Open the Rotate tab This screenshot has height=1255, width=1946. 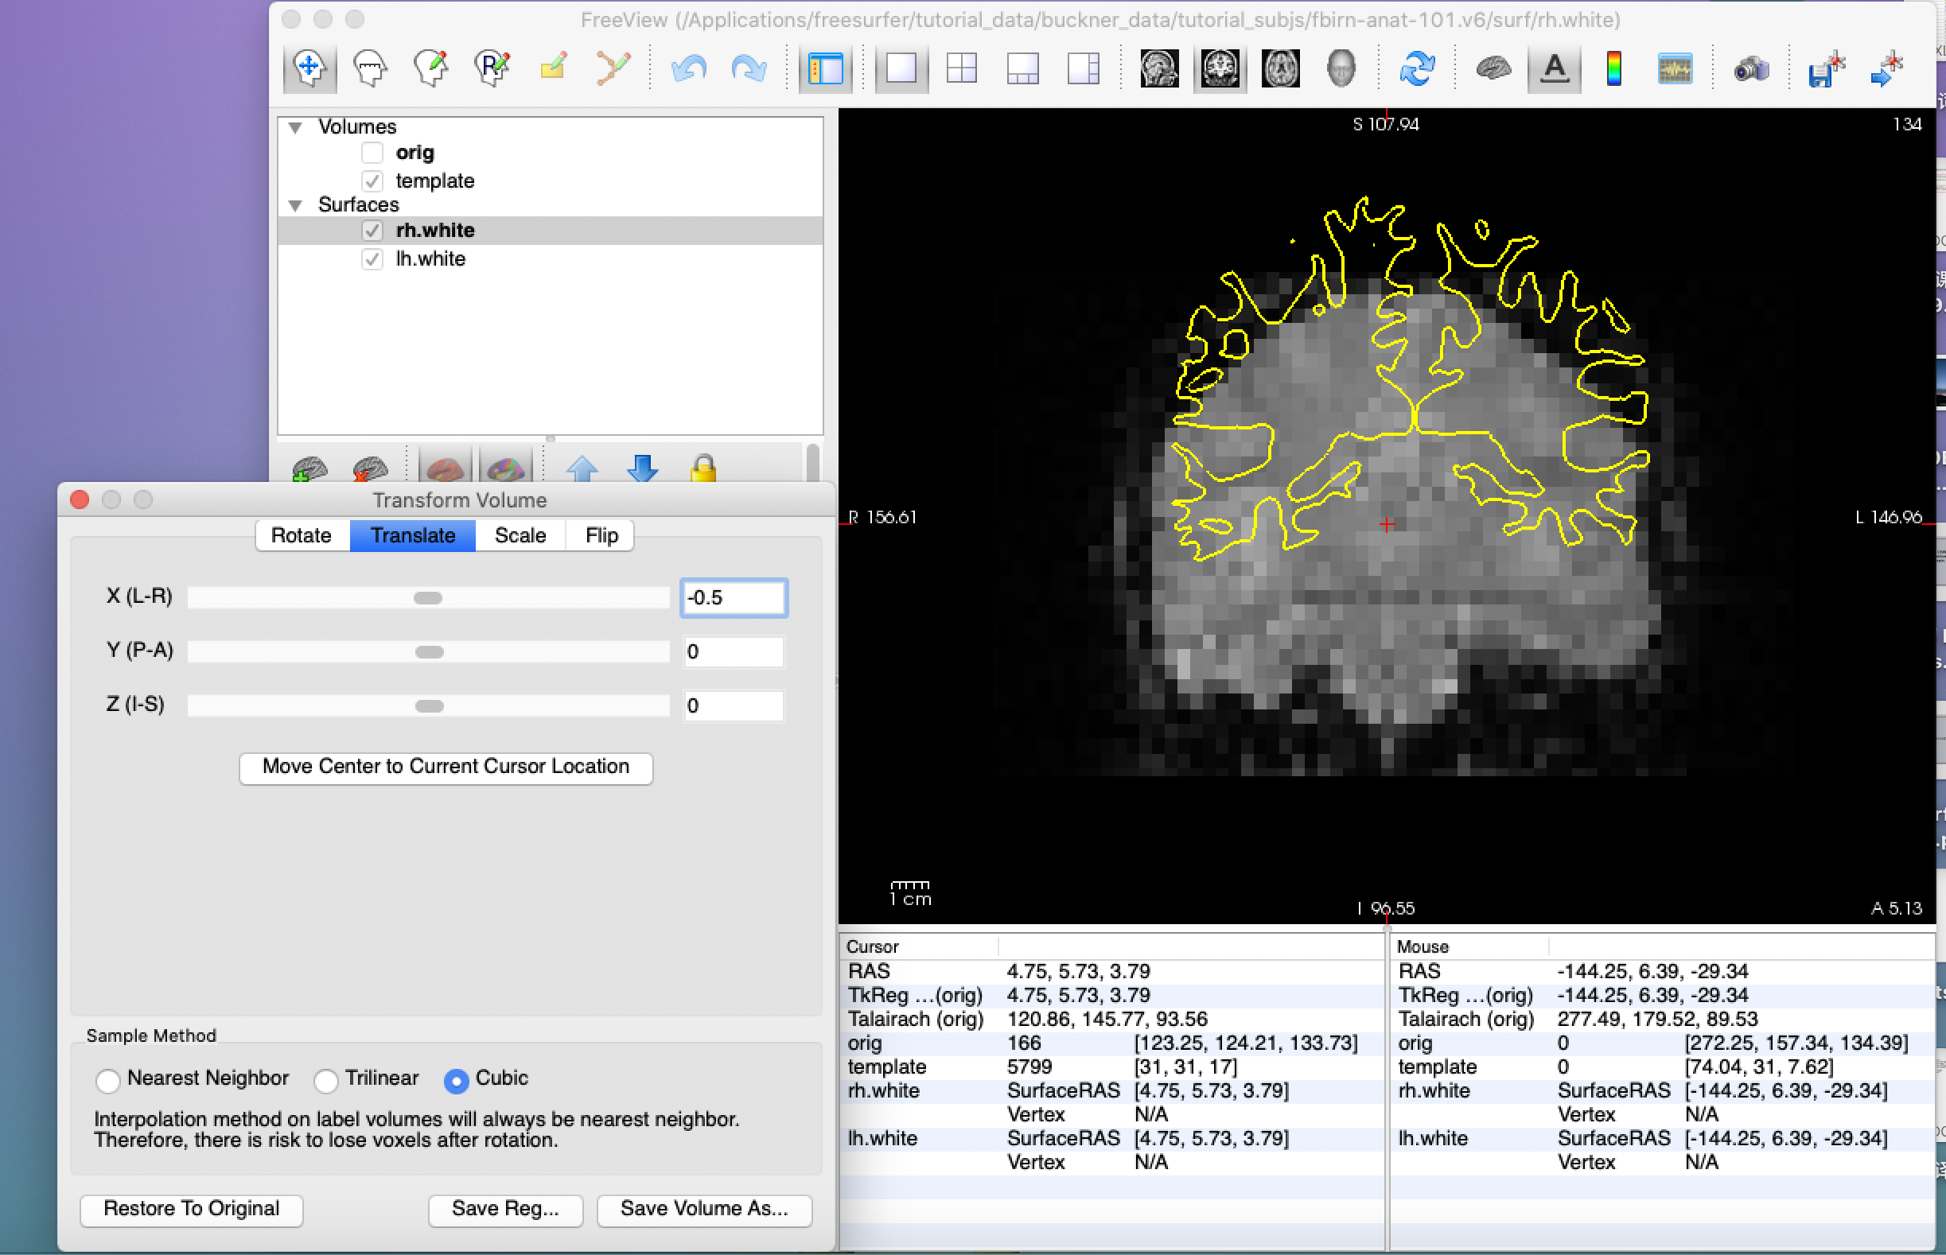(301, 535)
